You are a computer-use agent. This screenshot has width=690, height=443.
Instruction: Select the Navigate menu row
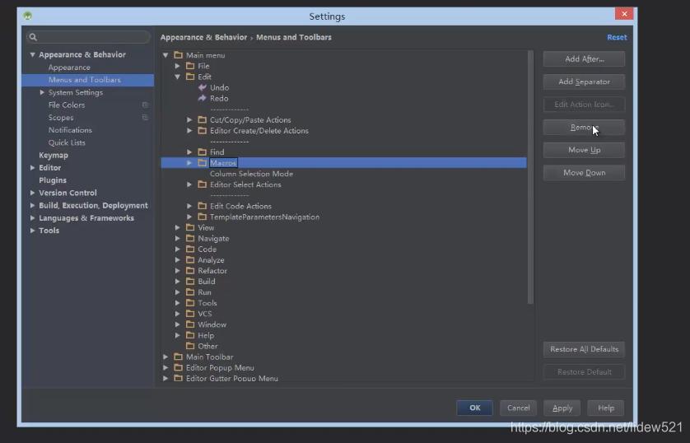pos(213,239)
